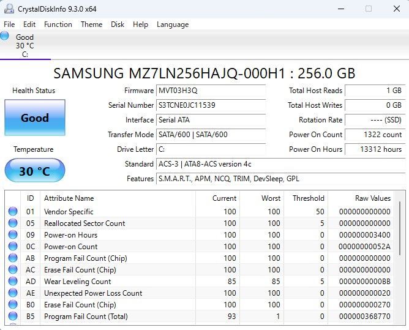Click the status orb for Vendor Specific row
This screenshot has height=330, width=409.
13,211
